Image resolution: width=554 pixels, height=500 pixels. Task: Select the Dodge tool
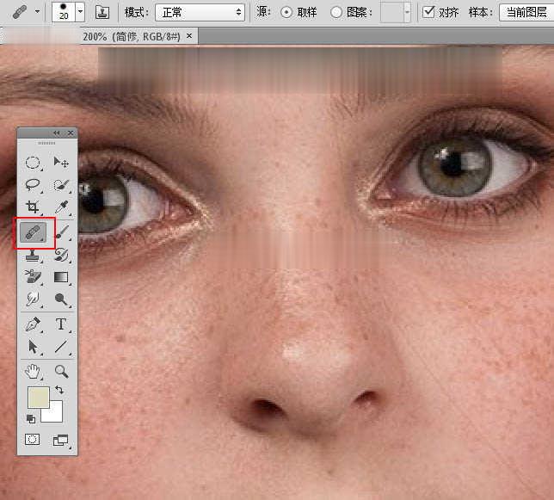click(61, 299)
